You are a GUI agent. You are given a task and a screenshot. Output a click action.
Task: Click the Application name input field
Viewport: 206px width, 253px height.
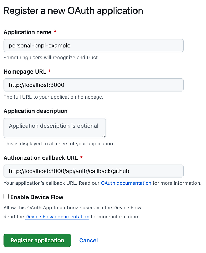tap(93, 46)
